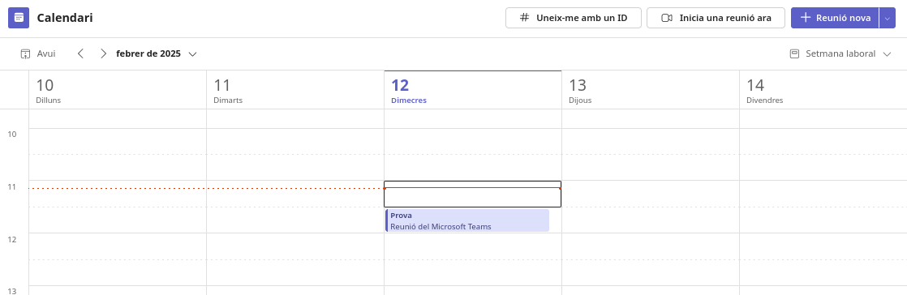Select the 10 Dilluns day header

(x=118, y=90)
